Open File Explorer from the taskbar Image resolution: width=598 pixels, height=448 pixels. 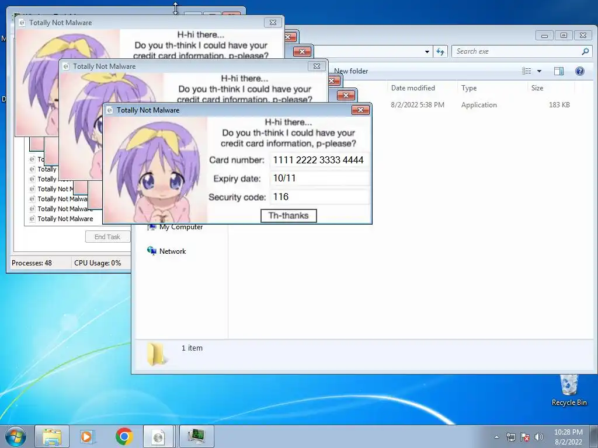click(x=52, y=436)
